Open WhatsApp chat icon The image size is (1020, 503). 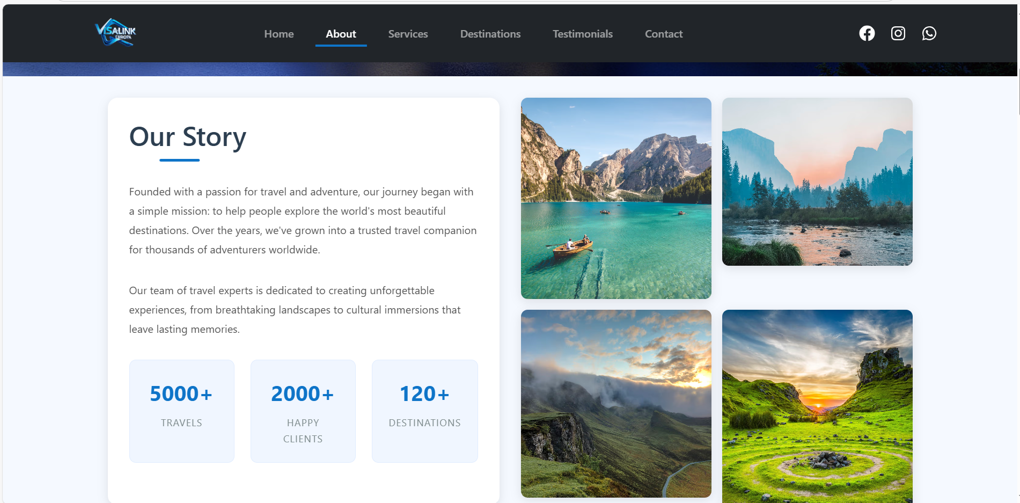point(929,33)
